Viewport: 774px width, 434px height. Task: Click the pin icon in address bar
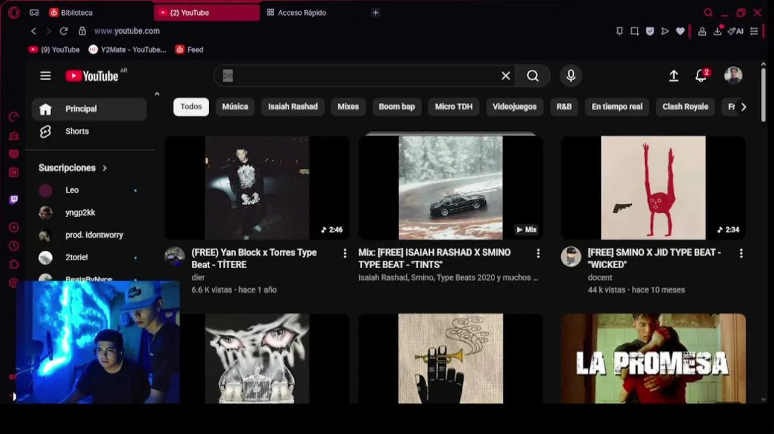619,31
